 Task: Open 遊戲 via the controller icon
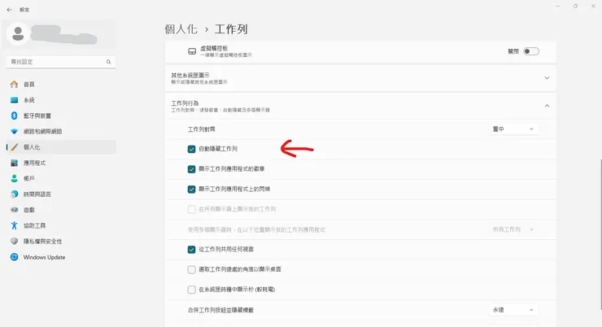tap(14, 210)
